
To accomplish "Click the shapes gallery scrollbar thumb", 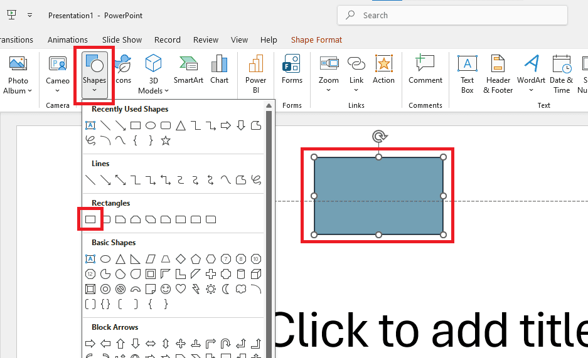I will coord(269,234).
